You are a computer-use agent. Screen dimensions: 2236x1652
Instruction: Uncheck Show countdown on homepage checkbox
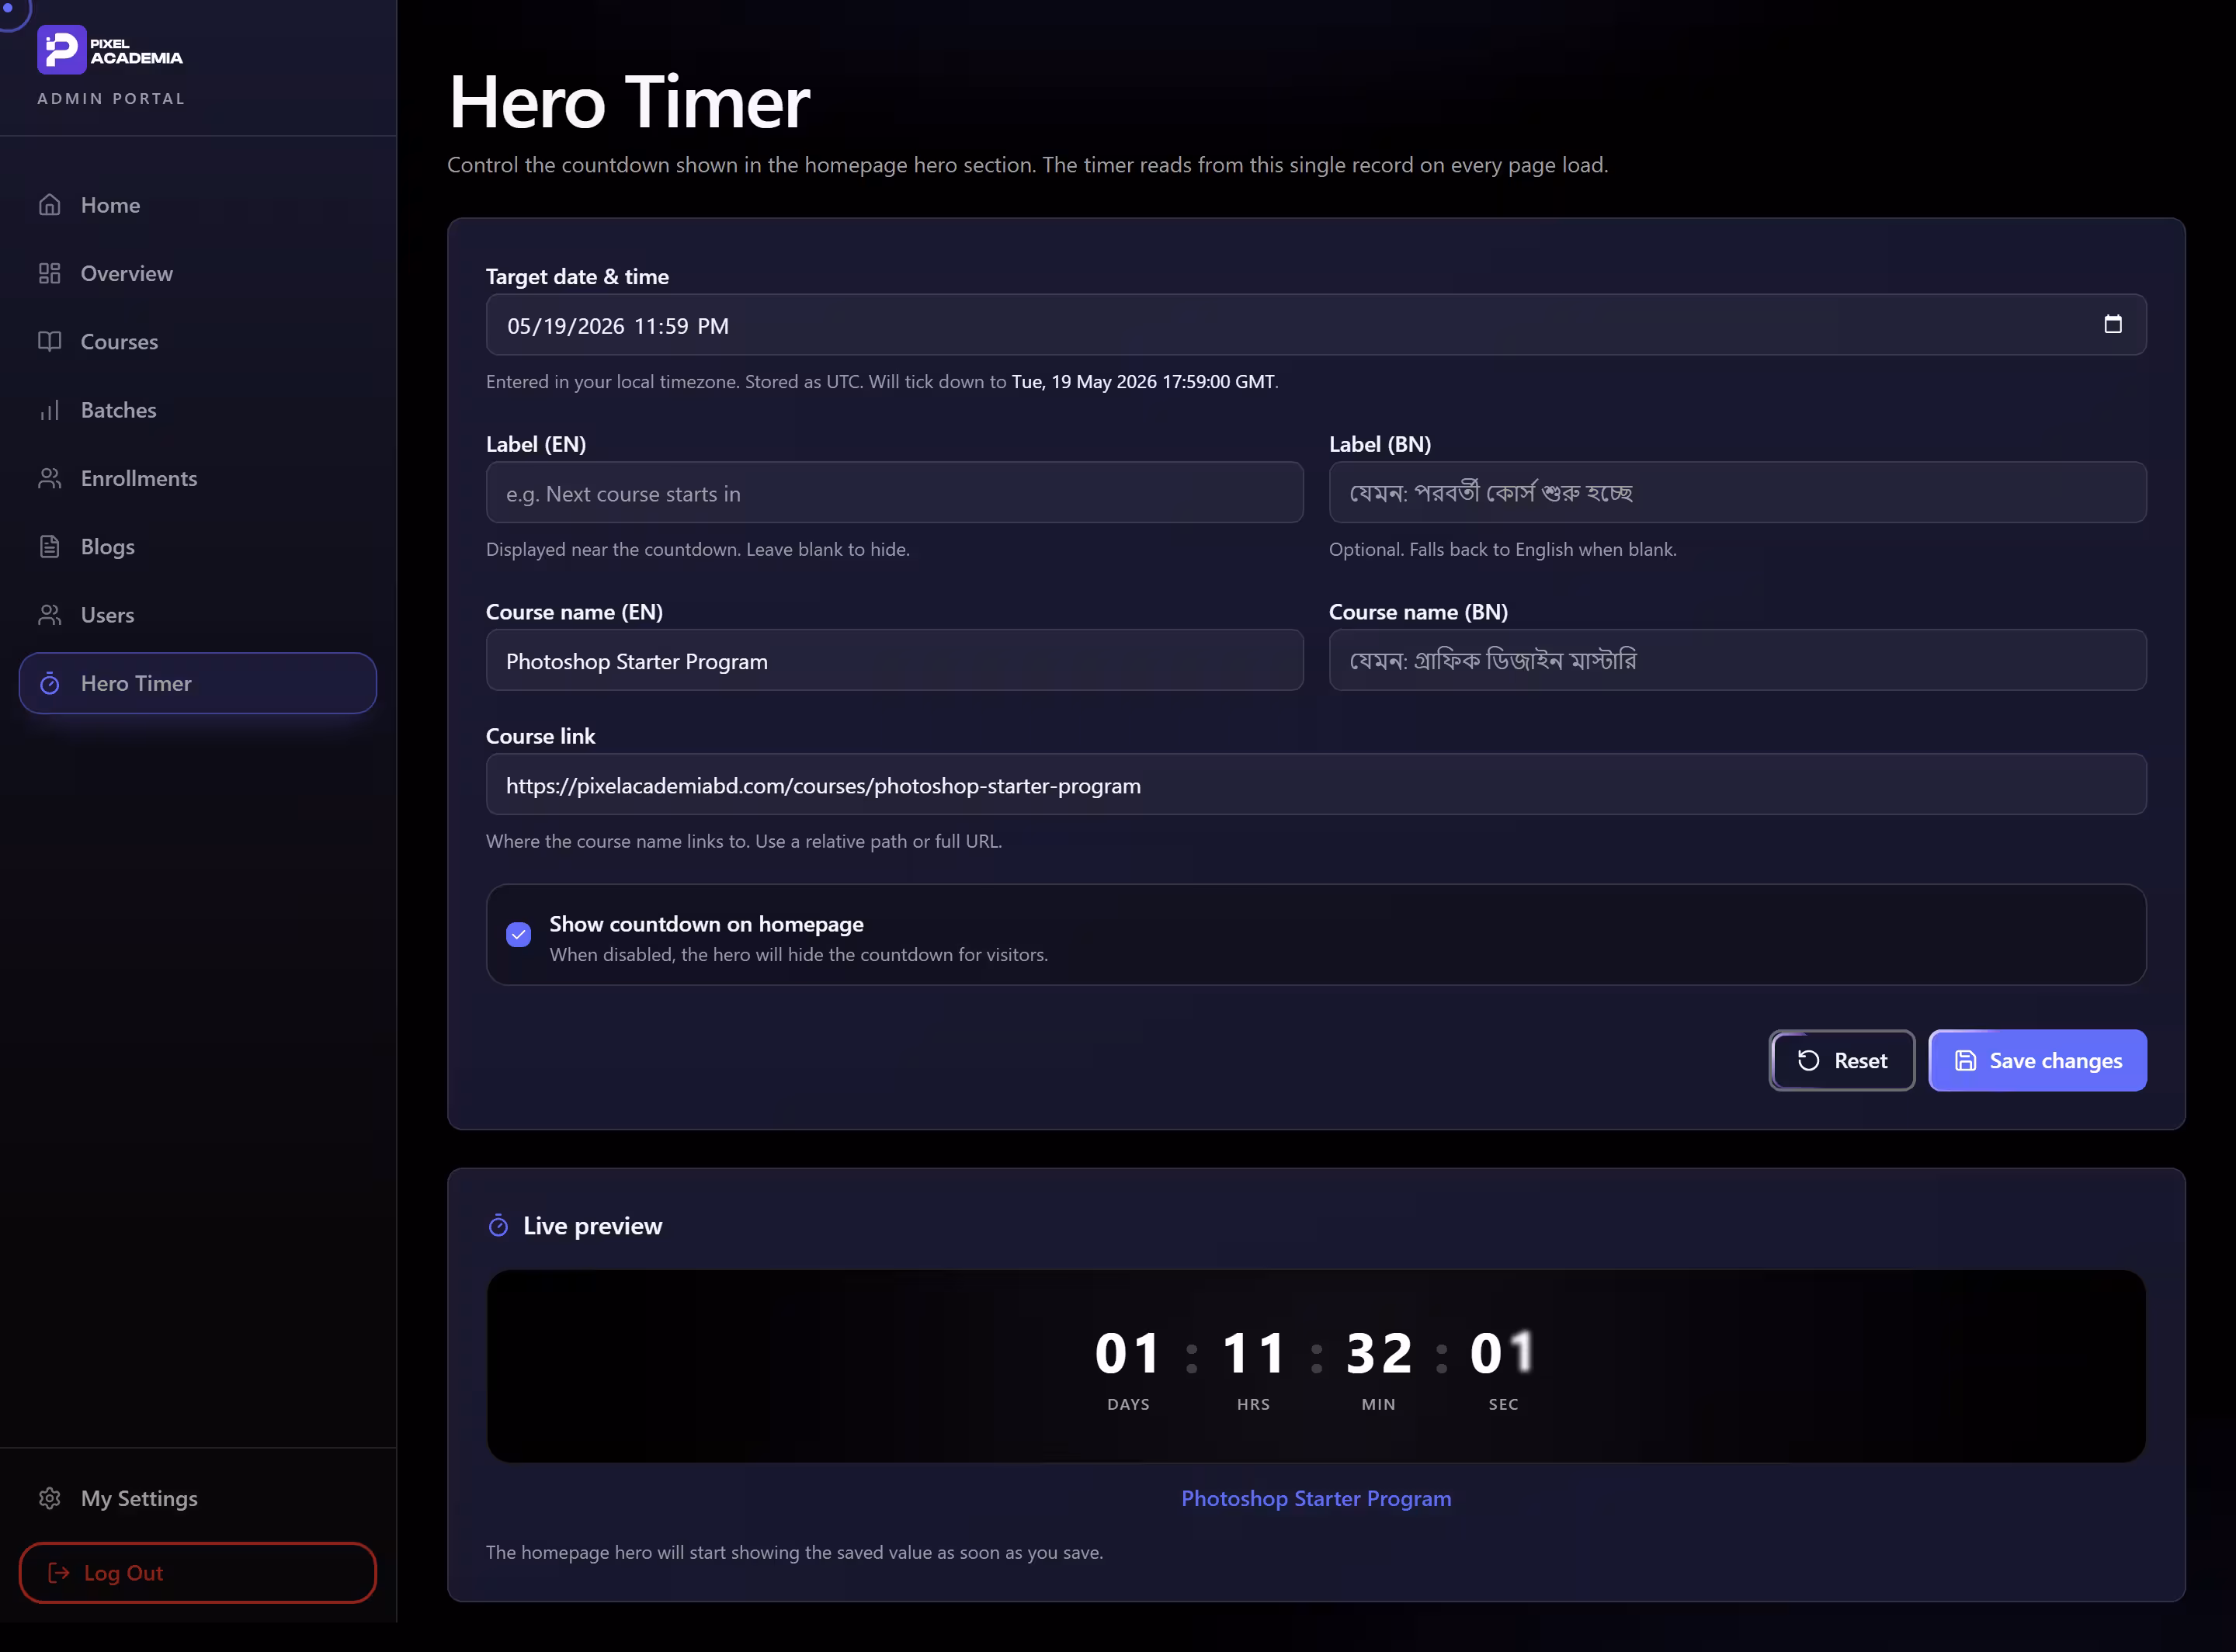point(518,934)
